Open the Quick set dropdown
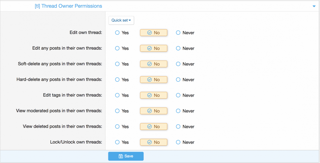The image size is (320, 163). point(121,20)
